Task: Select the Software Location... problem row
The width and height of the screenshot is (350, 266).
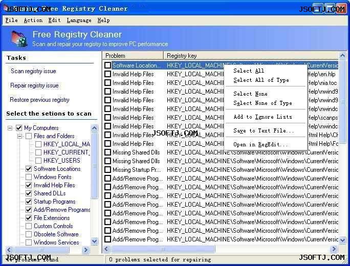Action: 137,65
